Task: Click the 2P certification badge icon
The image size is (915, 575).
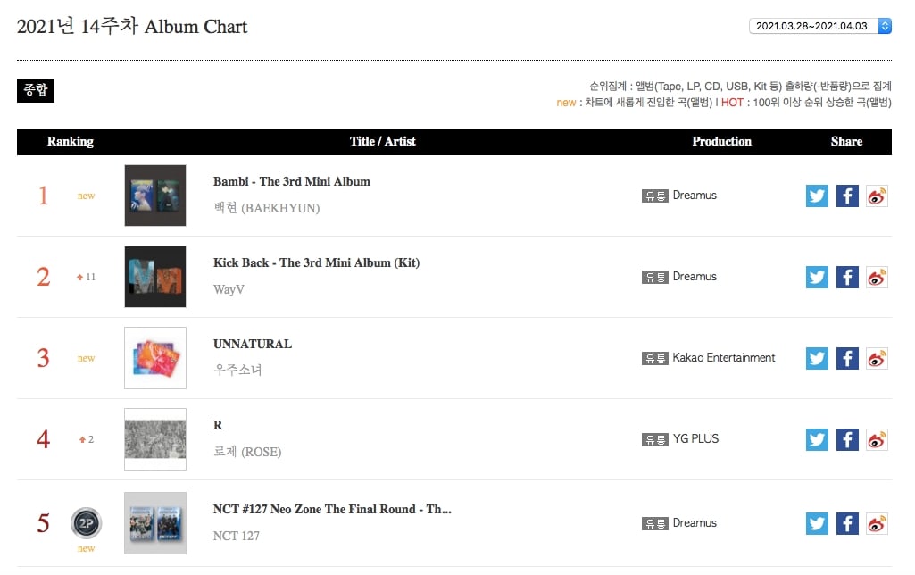Action: pyautogui.click(x=87, y=522)
